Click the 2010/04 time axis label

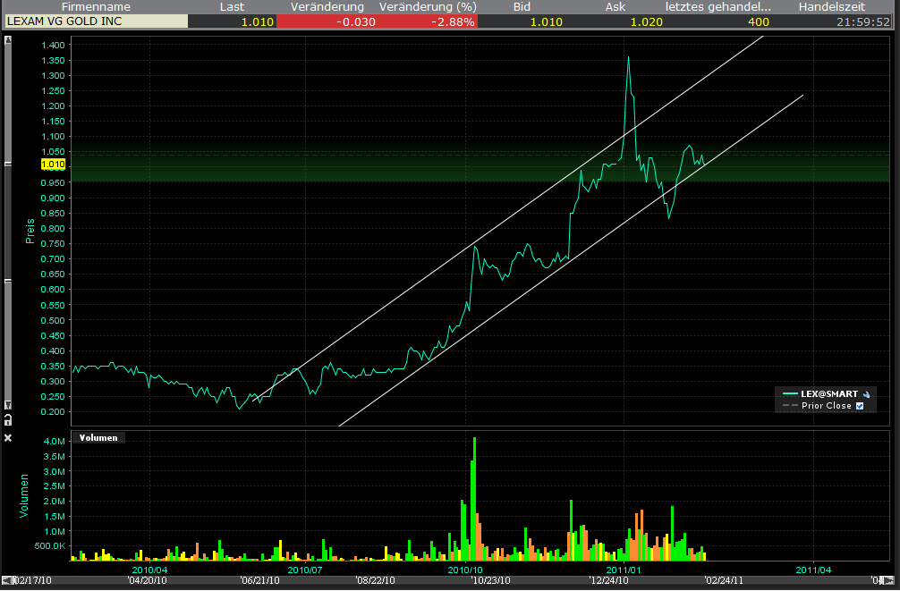pos(149,570)
